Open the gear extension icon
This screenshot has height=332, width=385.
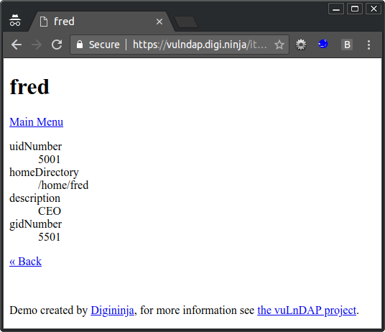click(x=301, y=45)
